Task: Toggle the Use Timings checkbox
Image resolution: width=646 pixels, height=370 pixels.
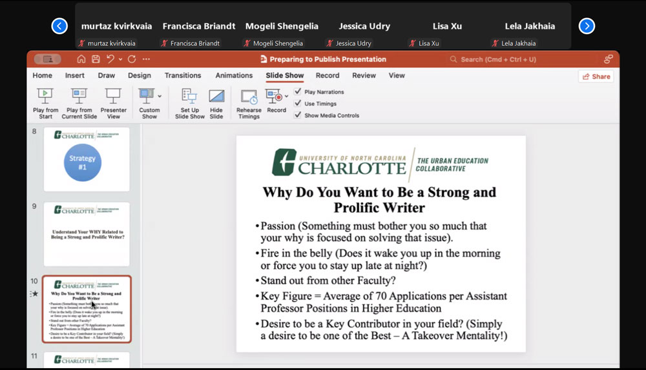Action: (x=298, y=104)
